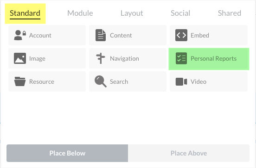Open the Social tab
The height and width of the screenshot is (168, 256).
click(x=180, y=13)
